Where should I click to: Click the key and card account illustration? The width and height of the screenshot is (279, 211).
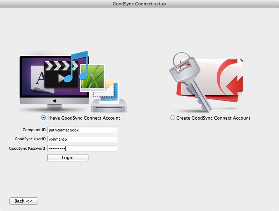pyautogui.click(x=206, y=82)
